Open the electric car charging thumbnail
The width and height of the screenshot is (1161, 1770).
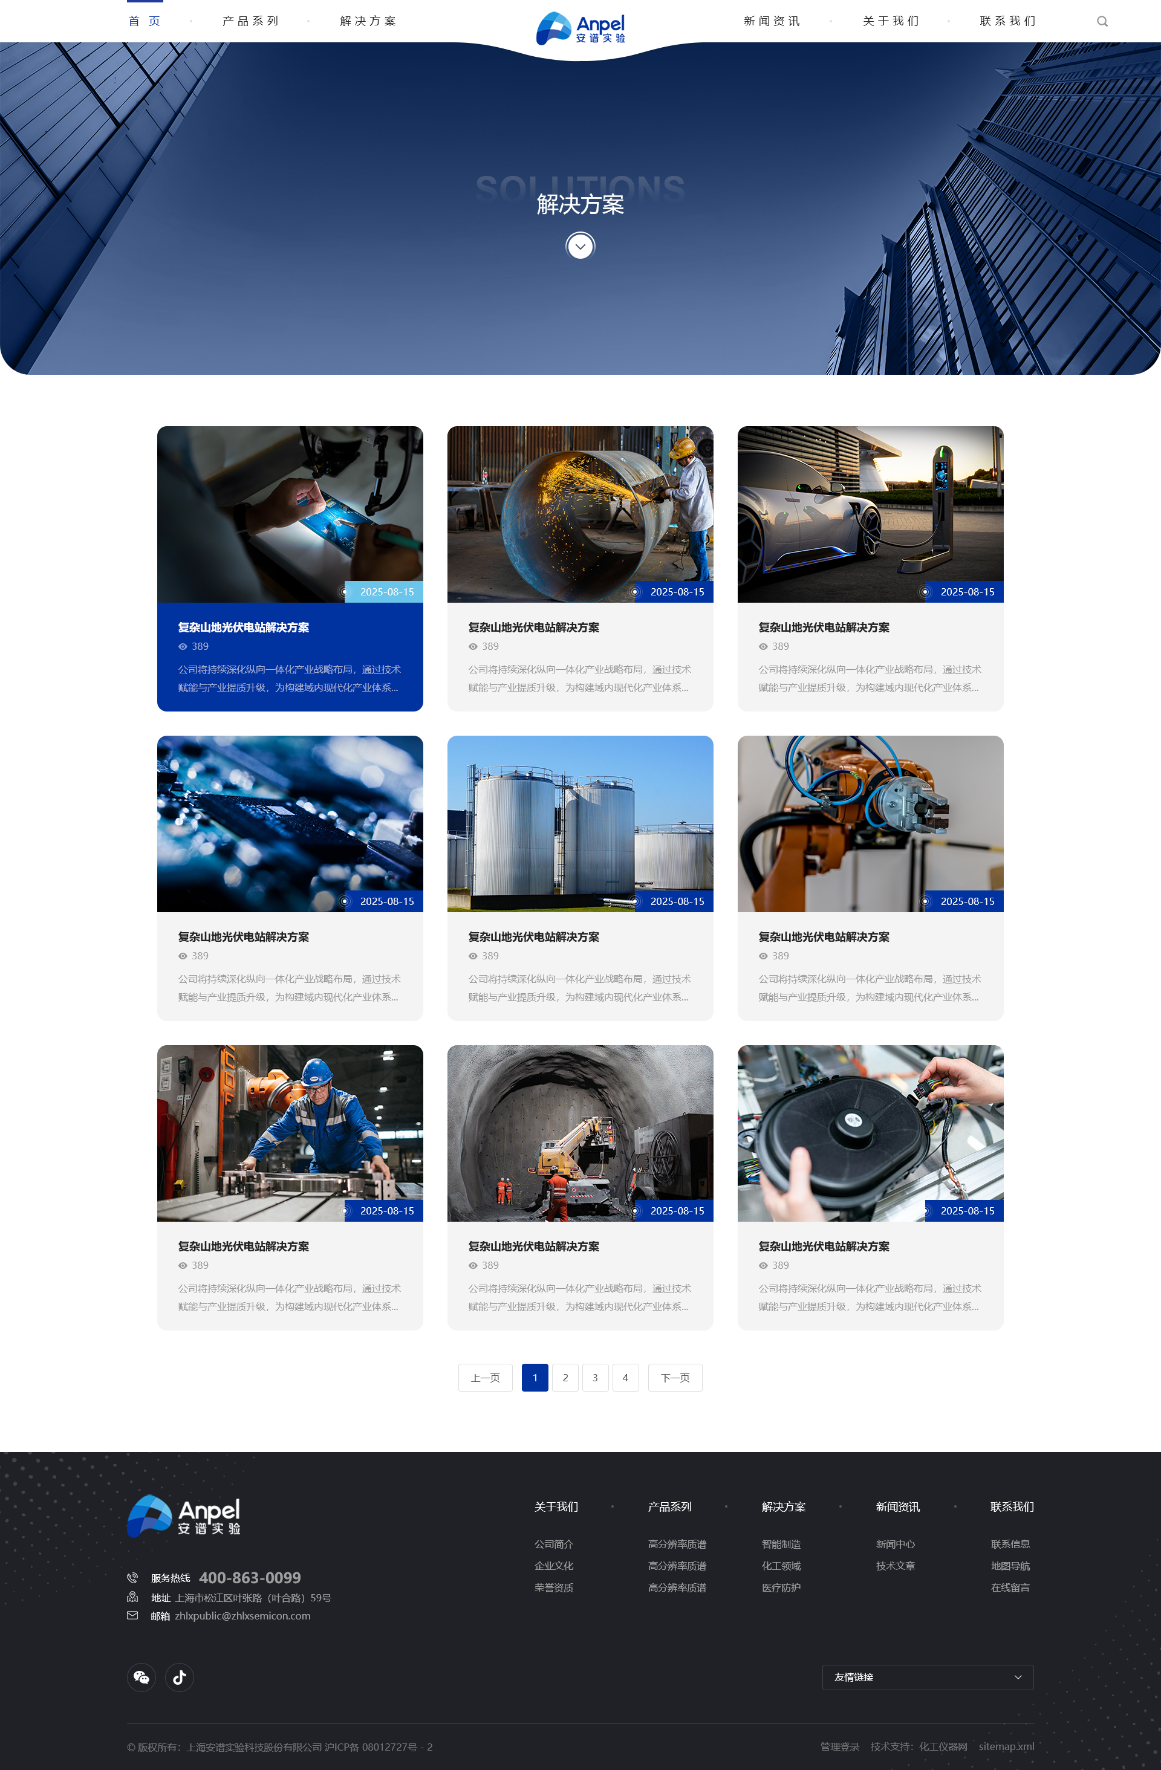tap(870, 514)
